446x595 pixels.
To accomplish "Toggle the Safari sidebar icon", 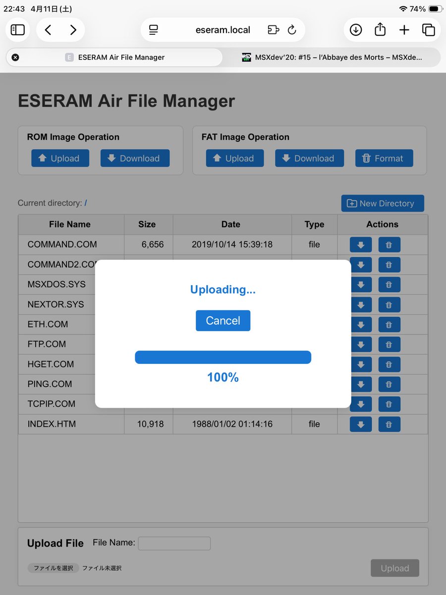I will (18, 30).
